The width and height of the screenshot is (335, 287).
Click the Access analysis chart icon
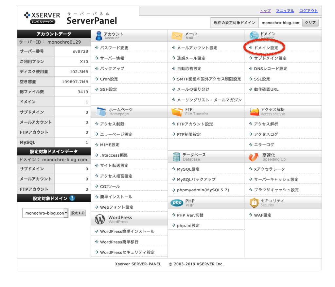[254, 112]
